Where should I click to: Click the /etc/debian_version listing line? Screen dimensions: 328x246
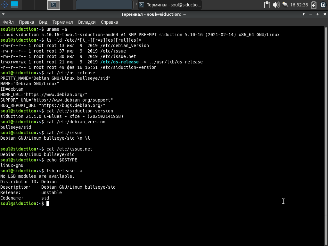click(x=74, y=45)
